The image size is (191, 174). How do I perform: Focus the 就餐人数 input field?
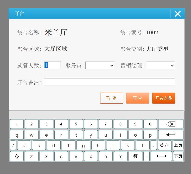52,65
